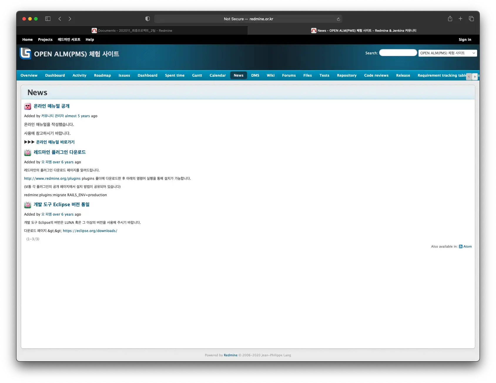Viewport: 496px width, 383px height.
Task: Click the Safari address bar
Action: pyautogui.click(x=248, y=19)
